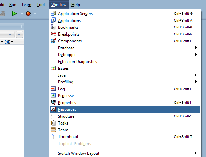Expand the Debugger submenu
Viewport: 206px width, 157px height.
(67, 55)
